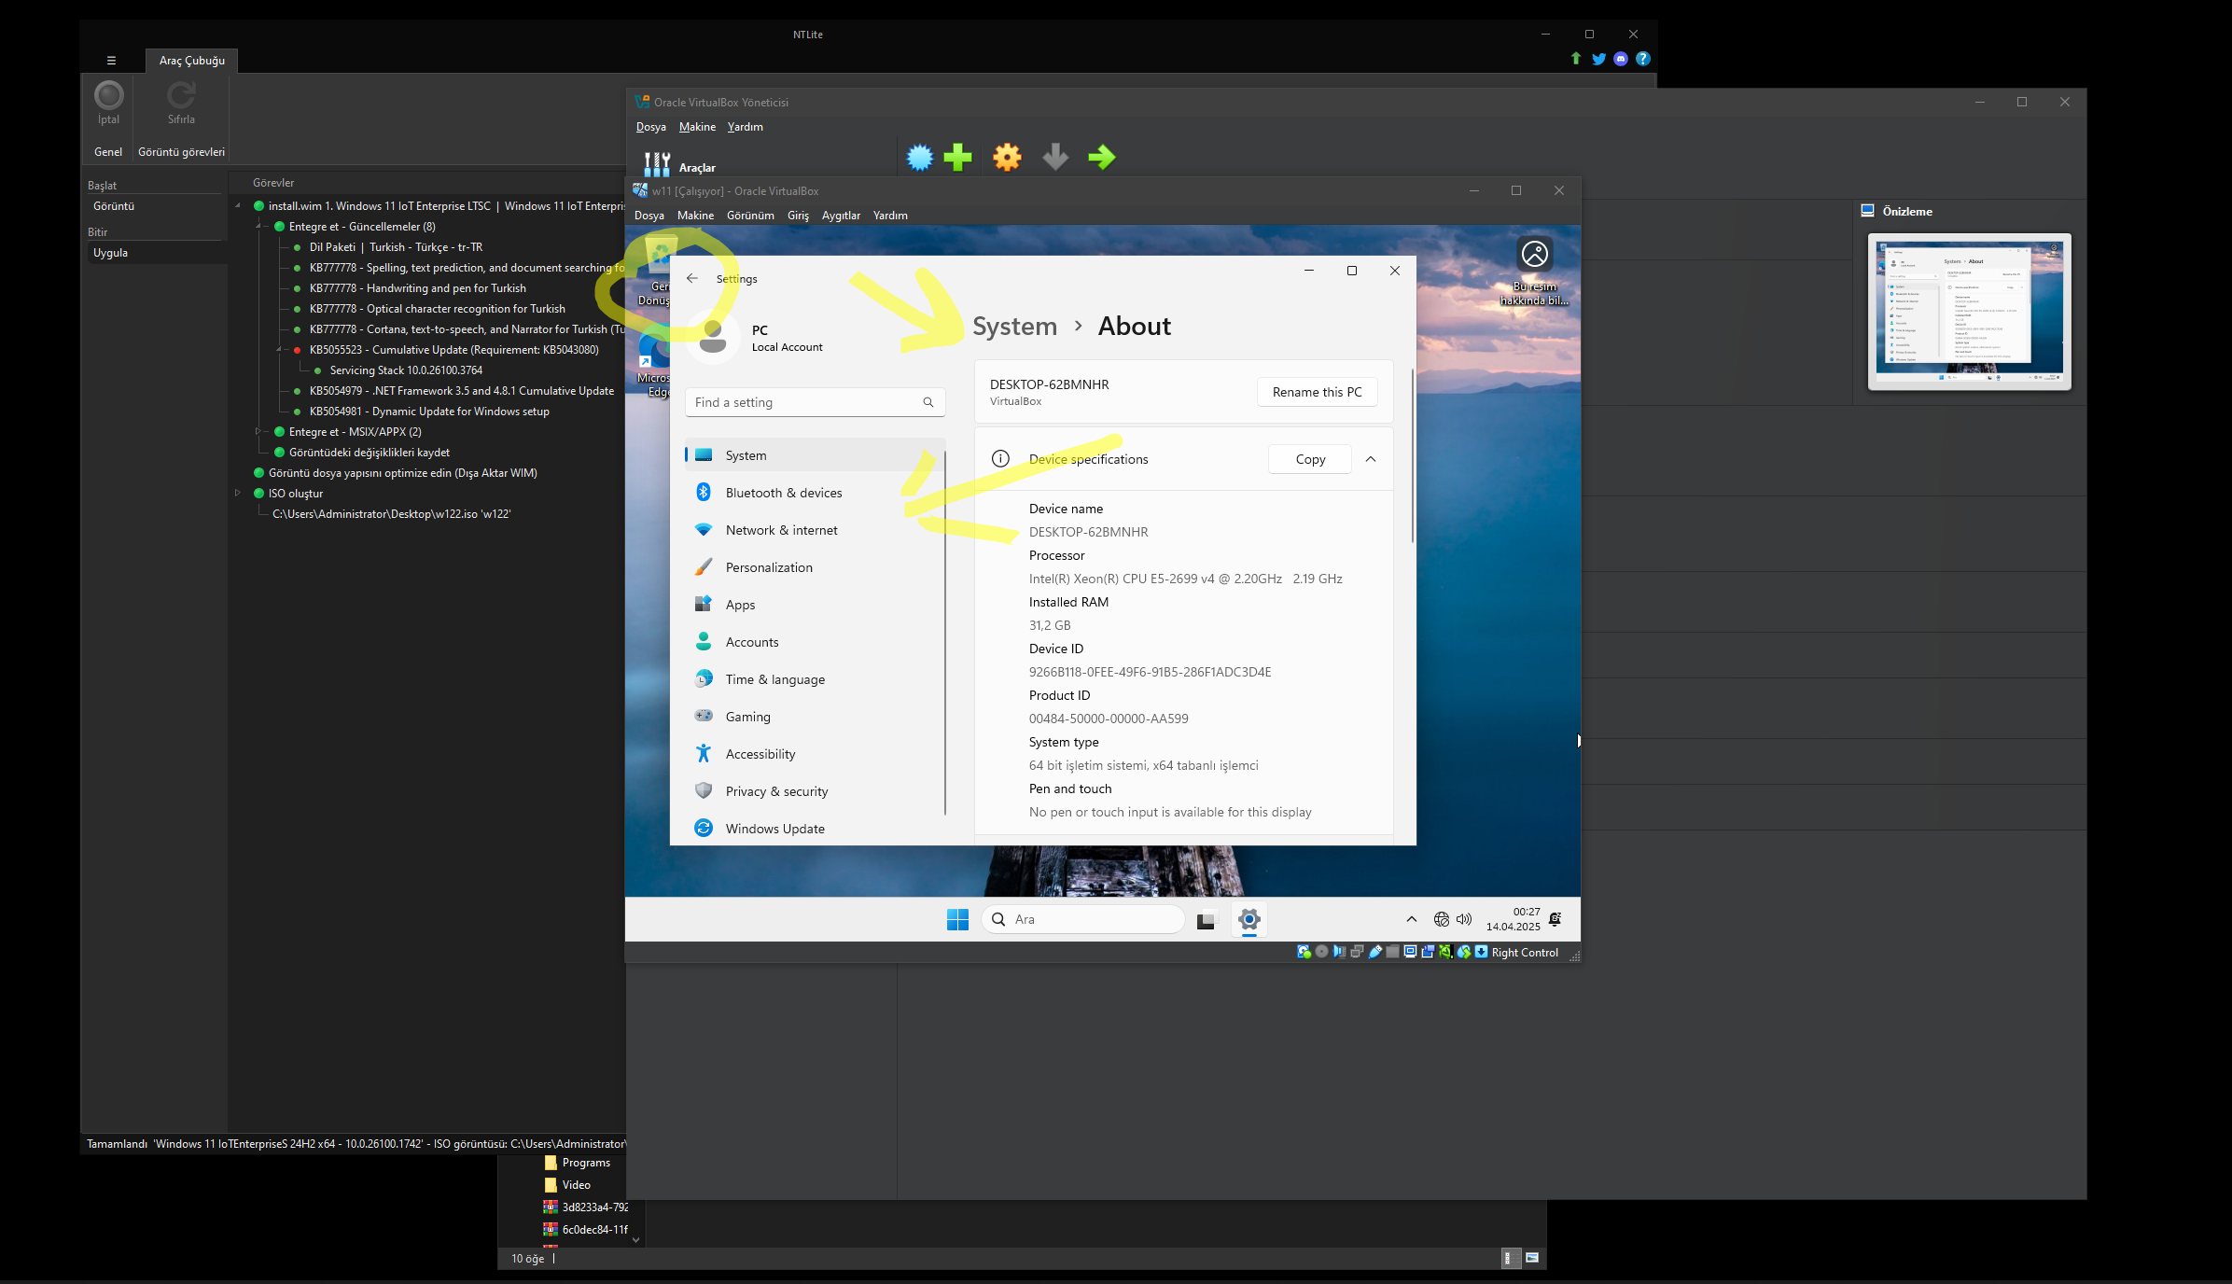The width and height of the screenshot is (2232, 1284).
Task: Open Giriş menu in w11 VM window
Action: tap(798, 216)
